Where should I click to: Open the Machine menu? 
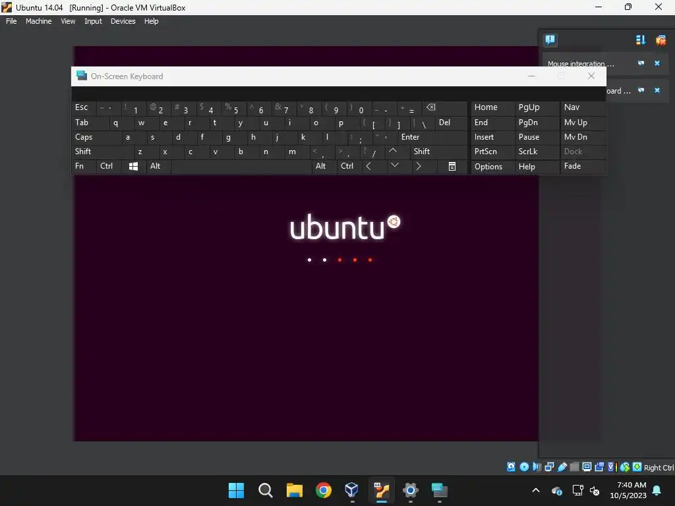(38, 21)
